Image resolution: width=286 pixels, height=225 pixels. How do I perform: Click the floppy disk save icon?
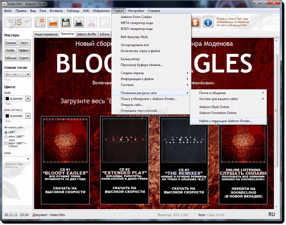[66, 22]
